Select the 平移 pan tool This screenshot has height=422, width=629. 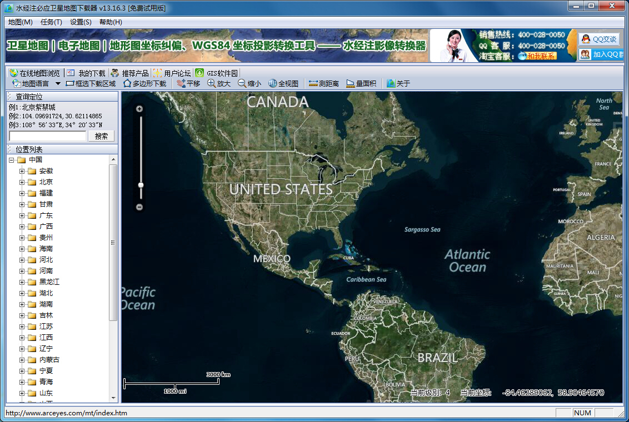(x=188, y=83)
